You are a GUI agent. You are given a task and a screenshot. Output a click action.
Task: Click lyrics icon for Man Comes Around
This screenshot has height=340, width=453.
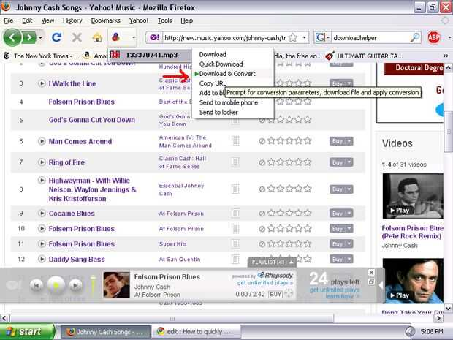(x=235, y=141)
